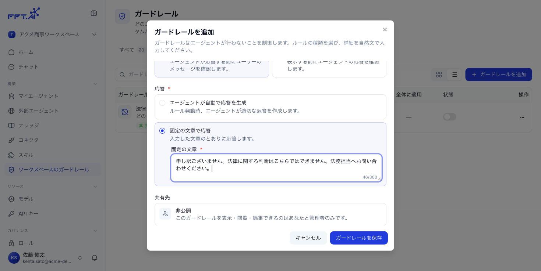Click キャンセル button
Screen dimensions: 541x271
(308, 238)
